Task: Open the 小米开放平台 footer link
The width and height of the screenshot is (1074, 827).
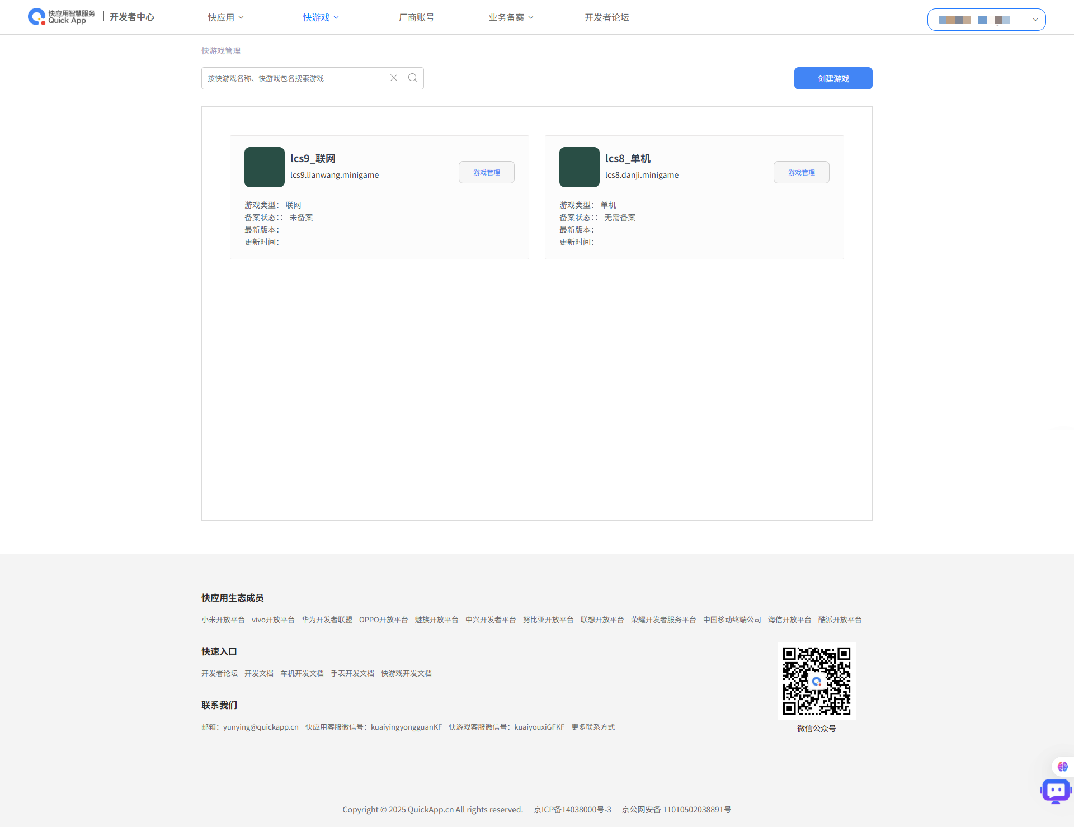Action: pyautogui.click(x=223, y=620)
